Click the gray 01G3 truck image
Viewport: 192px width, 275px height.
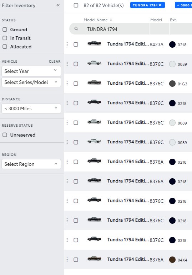click(94, 82)
